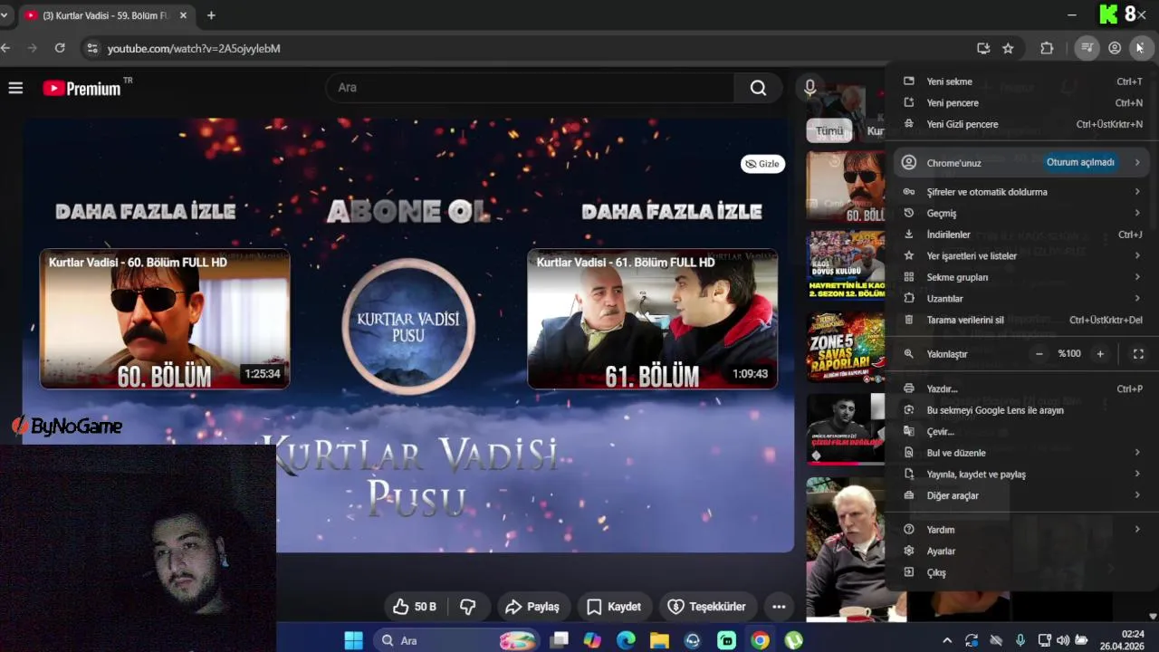Open Windows Start button
Viewport: 1159px width, 652px height.
[353, 640]
